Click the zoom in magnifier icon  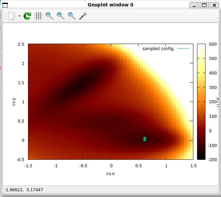click(x=61, y=16)
